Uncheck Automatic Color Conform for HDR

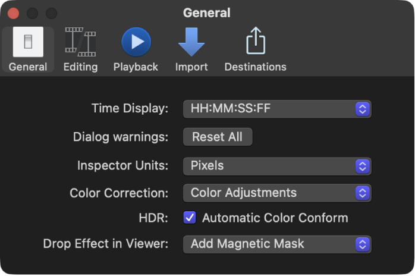[x=190, y=218]
